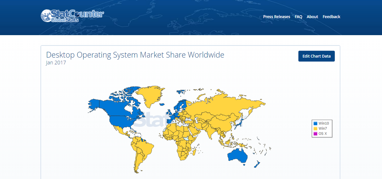Viewport: 382px width, 179px height.
Task: Open the Feedback link
Action: (331, 17)
